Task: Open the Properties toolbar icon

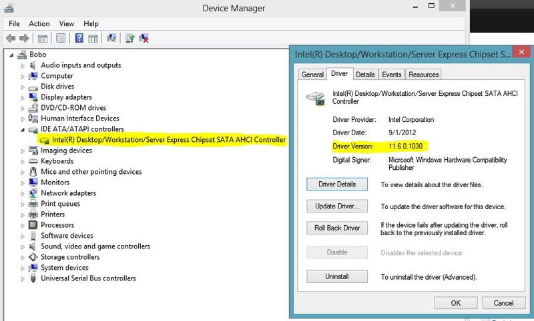Action: tap(61, 39)
